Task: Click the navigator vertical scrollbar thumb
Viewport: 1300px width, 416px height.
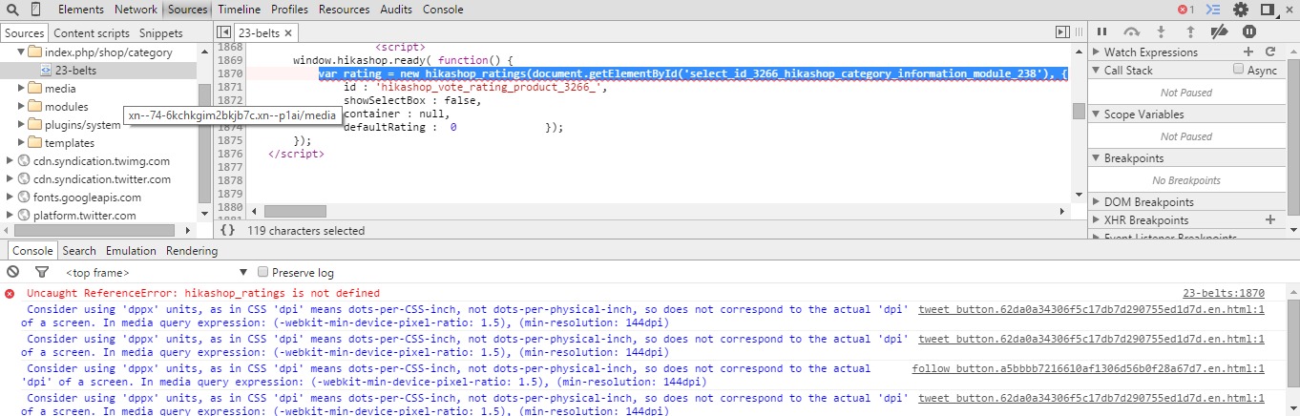Action: [204, 143]
